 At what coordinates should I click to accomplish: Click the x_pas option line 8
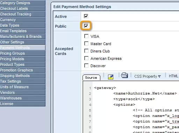click(x=156, y=127)
